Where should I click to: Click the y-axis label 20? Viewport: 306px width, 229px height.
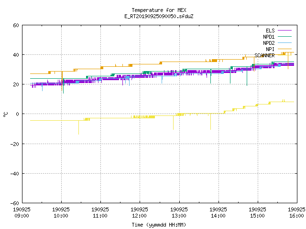[16, 84]
